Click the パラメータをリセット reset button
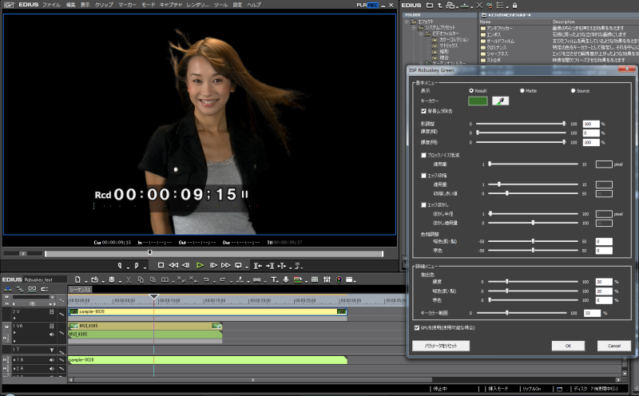639x396 pixels. [441, 346]
